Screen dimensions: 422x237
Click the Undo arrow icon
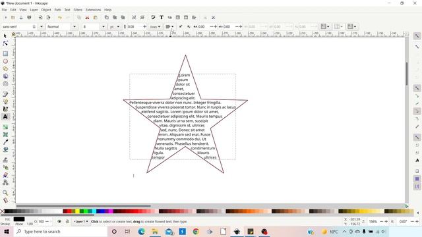point(60,18)
